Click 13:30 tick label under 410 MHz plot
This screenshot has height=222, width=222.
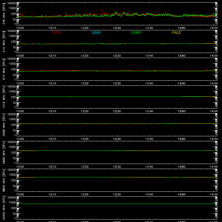pos(117,56)
